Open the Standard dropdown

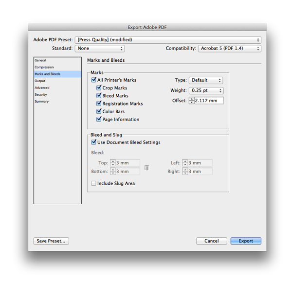pyautogui.click(x=100, y=48)
